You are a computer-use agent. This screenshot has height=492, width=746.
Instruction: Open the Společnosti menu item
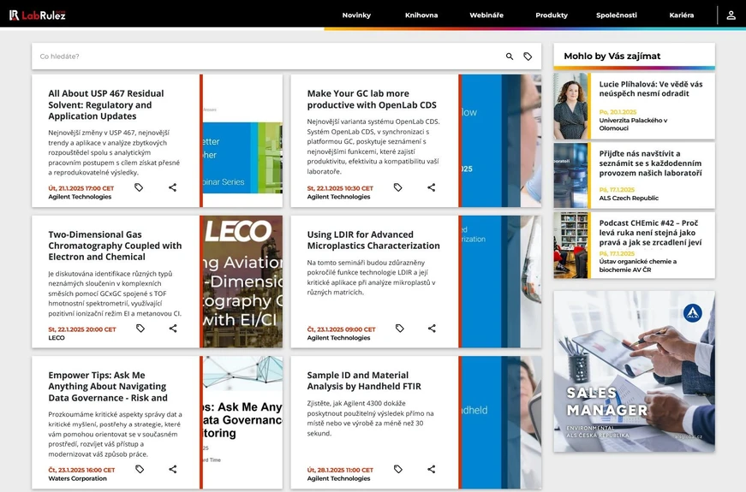tap(617, 15)
